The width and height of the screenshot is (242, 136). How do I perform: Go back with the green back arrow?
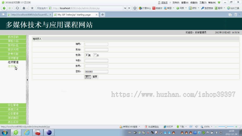coord(4,8)
